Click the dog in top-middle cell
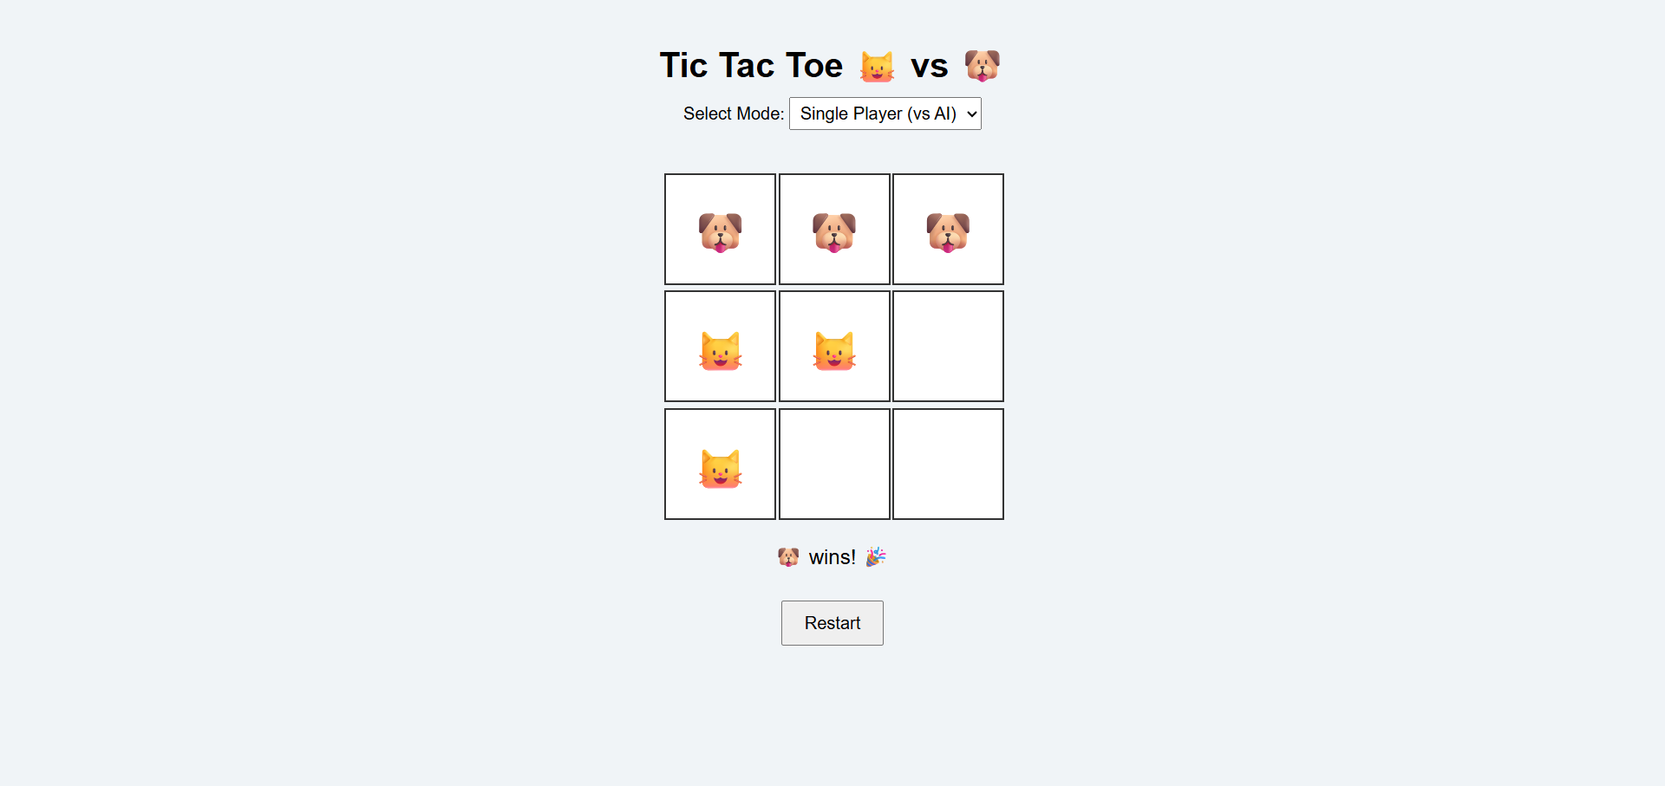The height and width of the screenshot is (786, 1665). pyautogui.click(x=834, y=232)
